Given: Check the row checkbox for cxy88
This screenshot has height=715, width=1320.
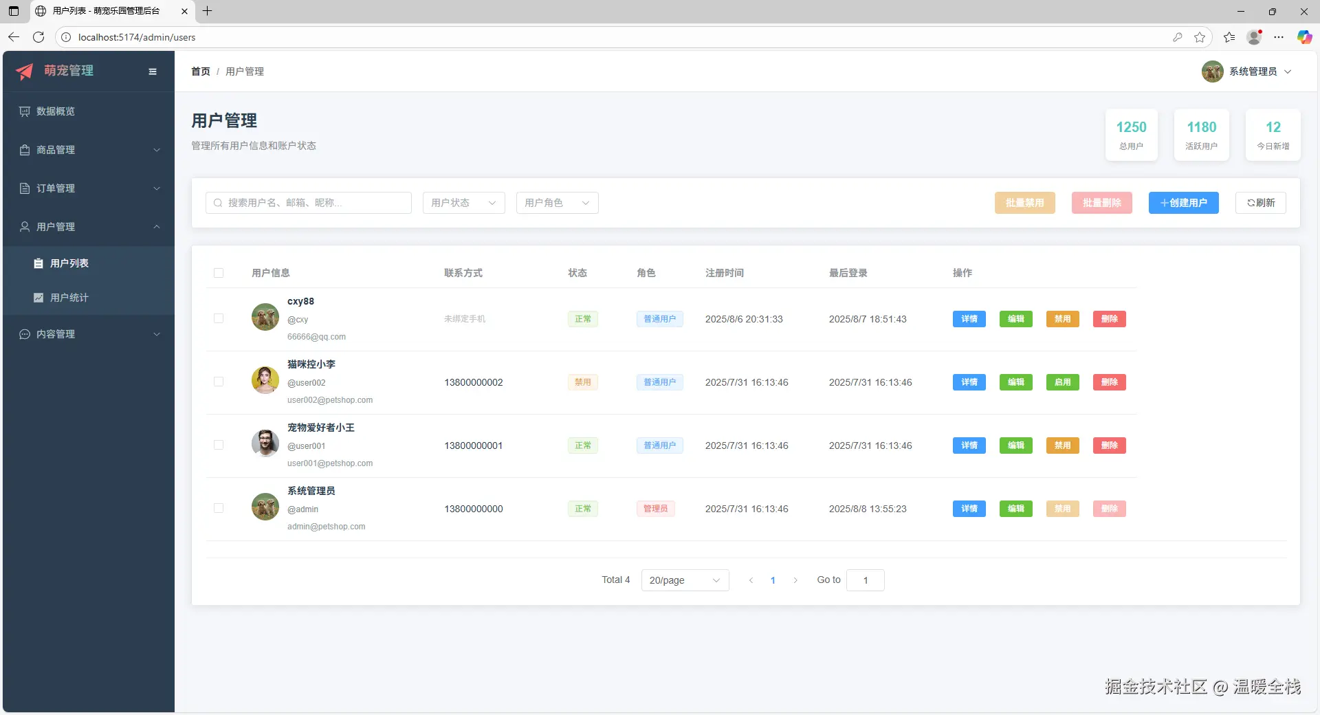Looking at the screenshot, I should [219, 318].
